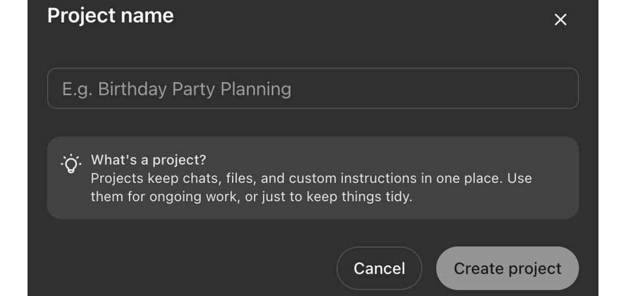Click the lightbulb tip icon
This screenshot has height=296, width=626.
pyautogui.click(x=71, y=164)
